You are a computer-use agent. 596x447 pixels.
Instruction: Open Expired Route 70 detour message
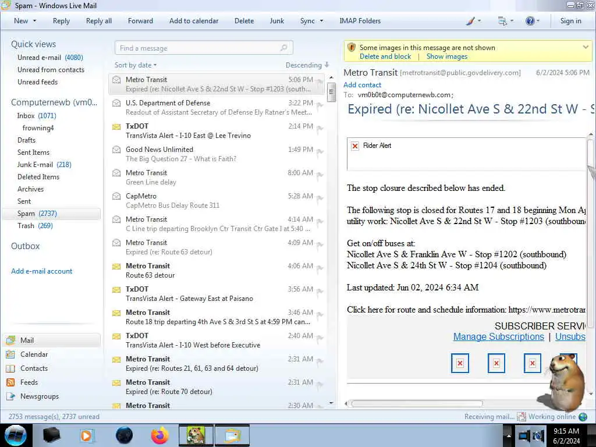[217, 387]
